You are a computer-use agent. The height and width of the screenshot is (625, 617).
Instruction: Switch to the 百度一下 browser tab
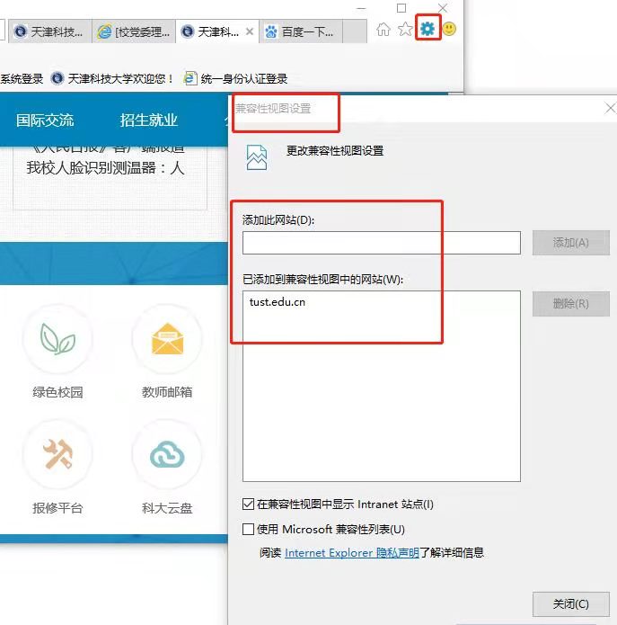click(x=300, y=31)
